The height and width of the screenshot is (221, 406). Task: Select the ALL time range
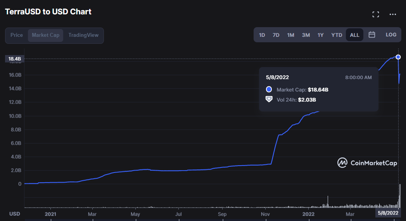click(x=354, y=35)
